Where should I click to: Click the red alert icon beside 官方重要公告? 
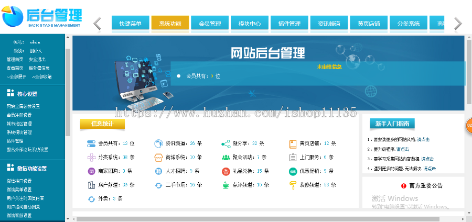click(x=404, y=186)
